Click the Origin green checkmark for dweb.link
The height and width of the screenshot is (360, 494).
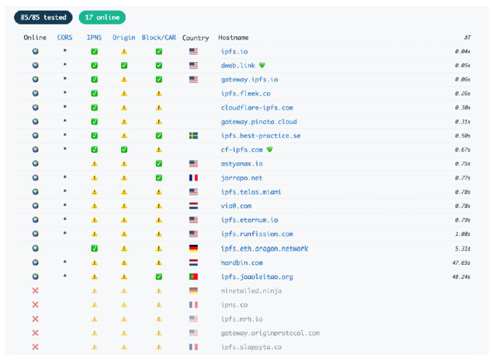[124, 65]
